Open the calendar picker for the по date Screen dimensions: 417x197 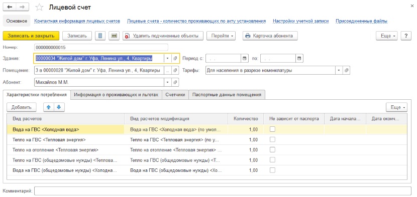point(299,59)
